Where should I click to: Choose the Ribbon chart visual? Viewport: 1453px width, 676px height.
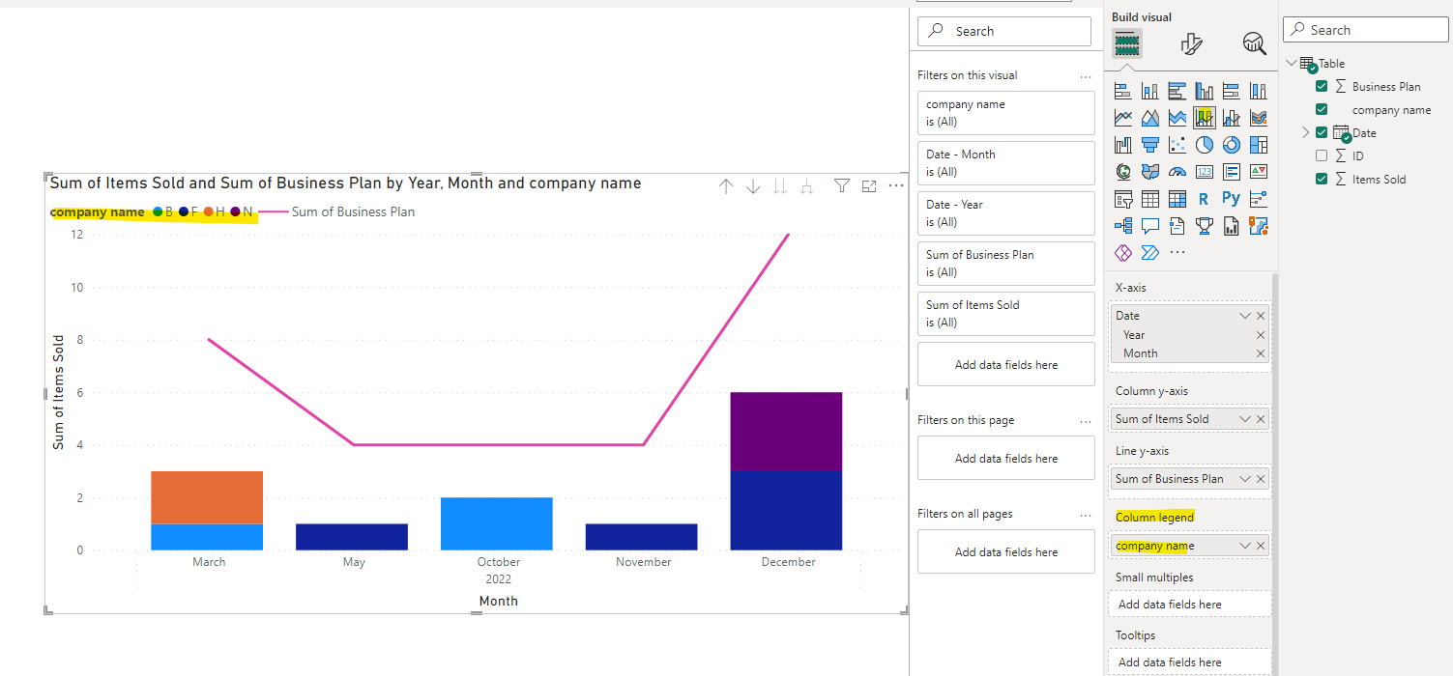point(1259,118)
